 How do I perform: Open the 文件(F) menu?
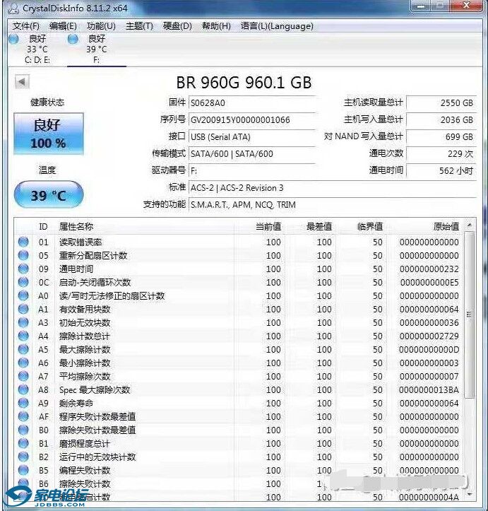(25, 25)
